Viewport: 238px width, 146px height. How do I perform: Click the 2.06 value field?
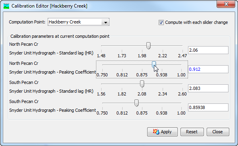(208, 50)
